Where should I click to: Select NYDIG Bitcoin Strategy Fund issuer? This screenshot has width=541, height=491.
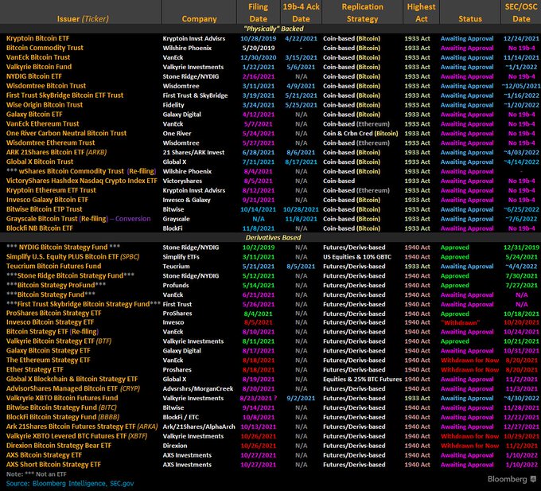pos(63,247)
